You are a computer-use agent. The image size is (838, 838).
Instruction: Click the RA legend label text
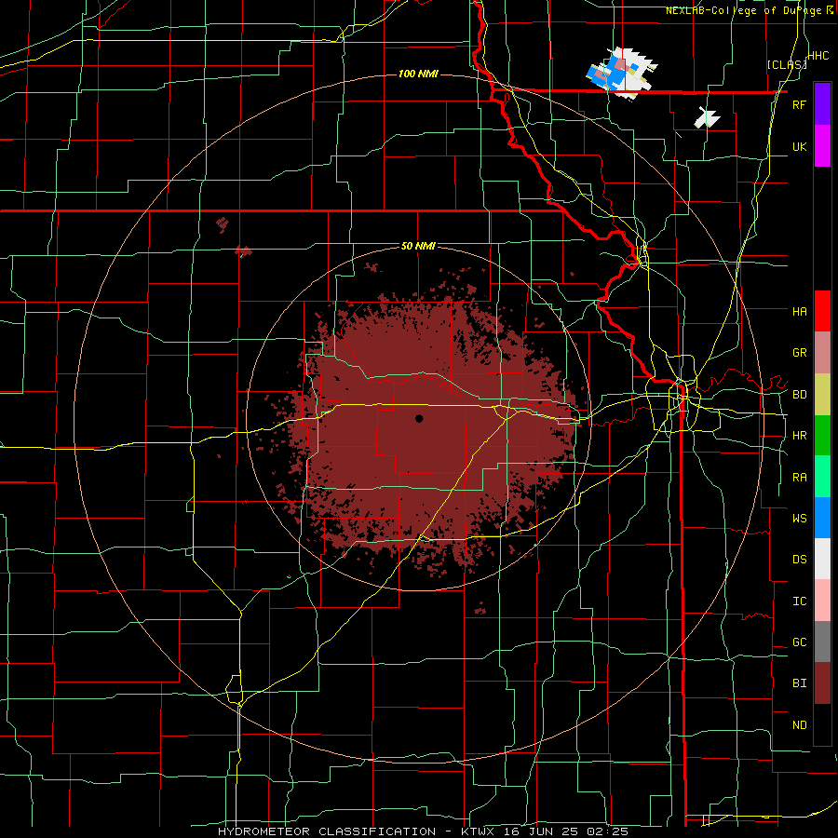799,478
